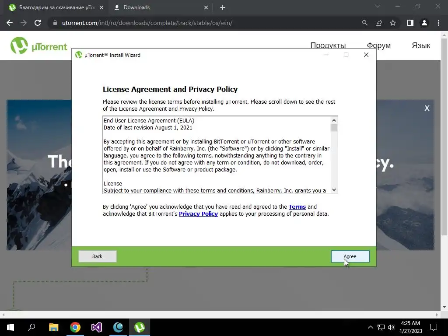
Task: Open Visual Studio from the taskbar
Action: [x=97, y=327]
